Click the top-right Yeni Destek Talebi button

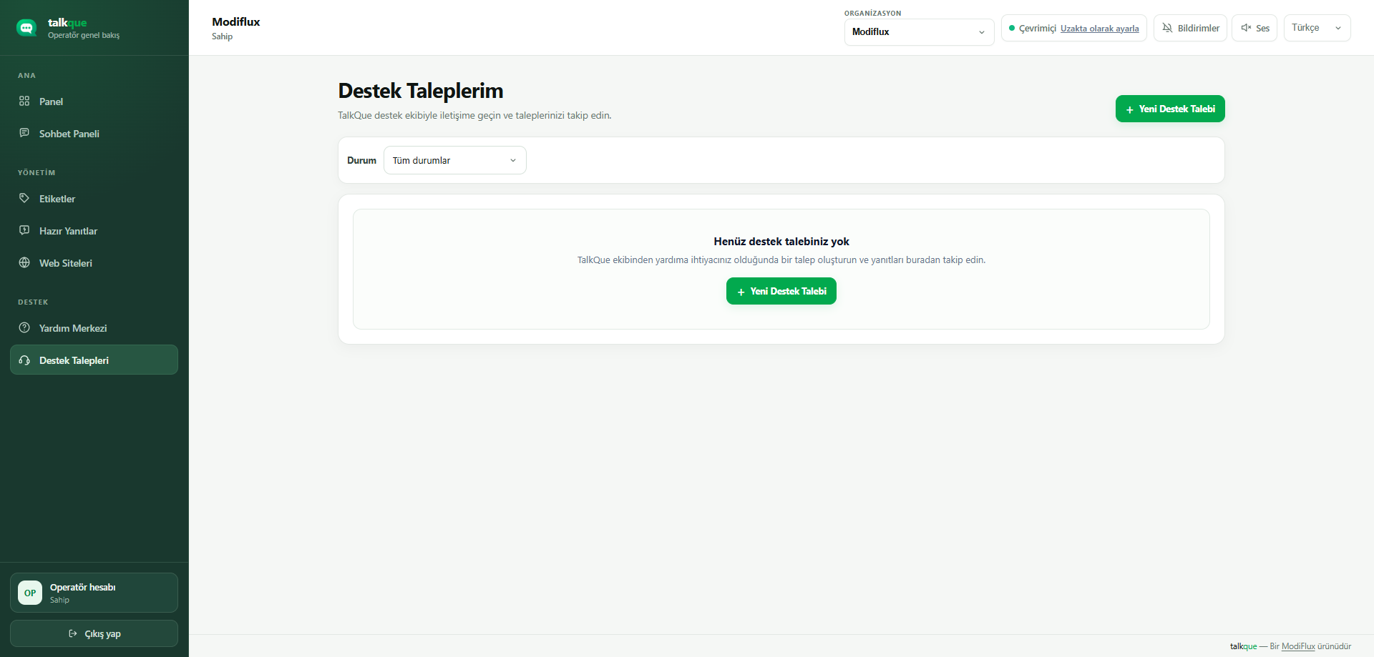coord(1170,109)
